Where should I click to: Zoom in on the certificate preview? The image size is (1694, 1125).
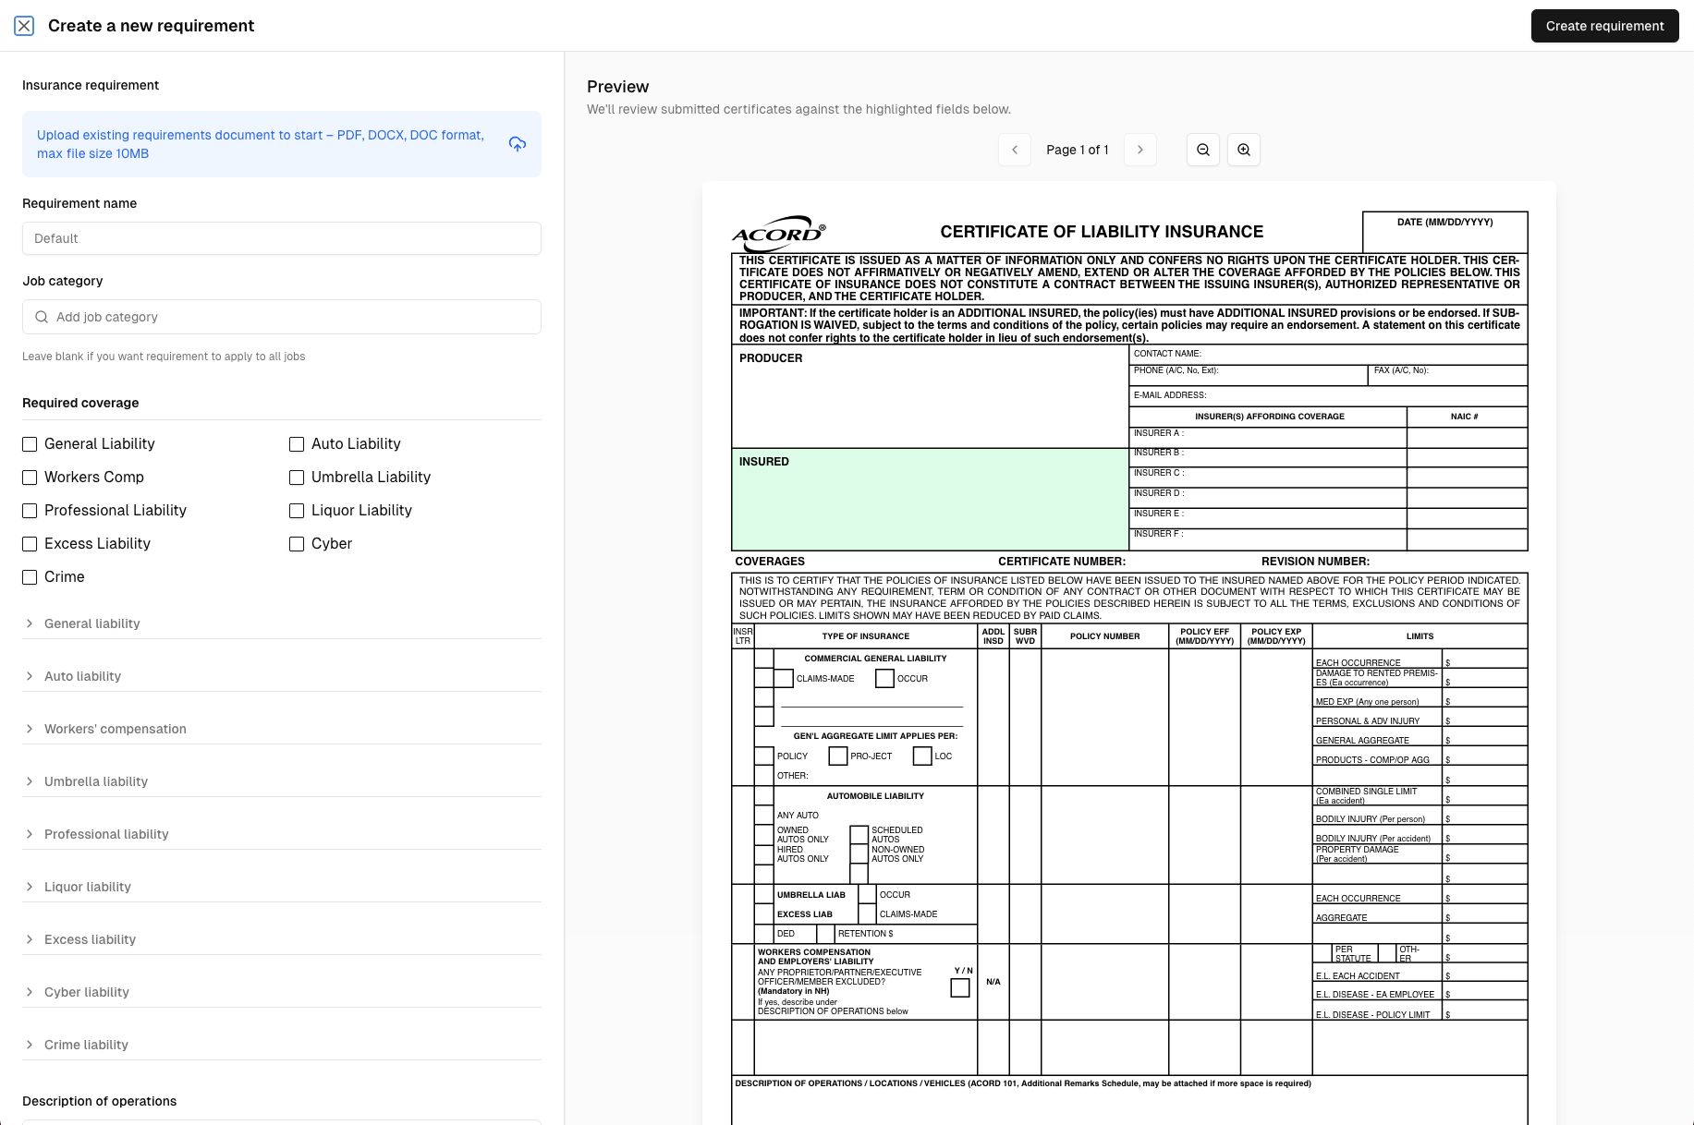(x=1243, y=149)
